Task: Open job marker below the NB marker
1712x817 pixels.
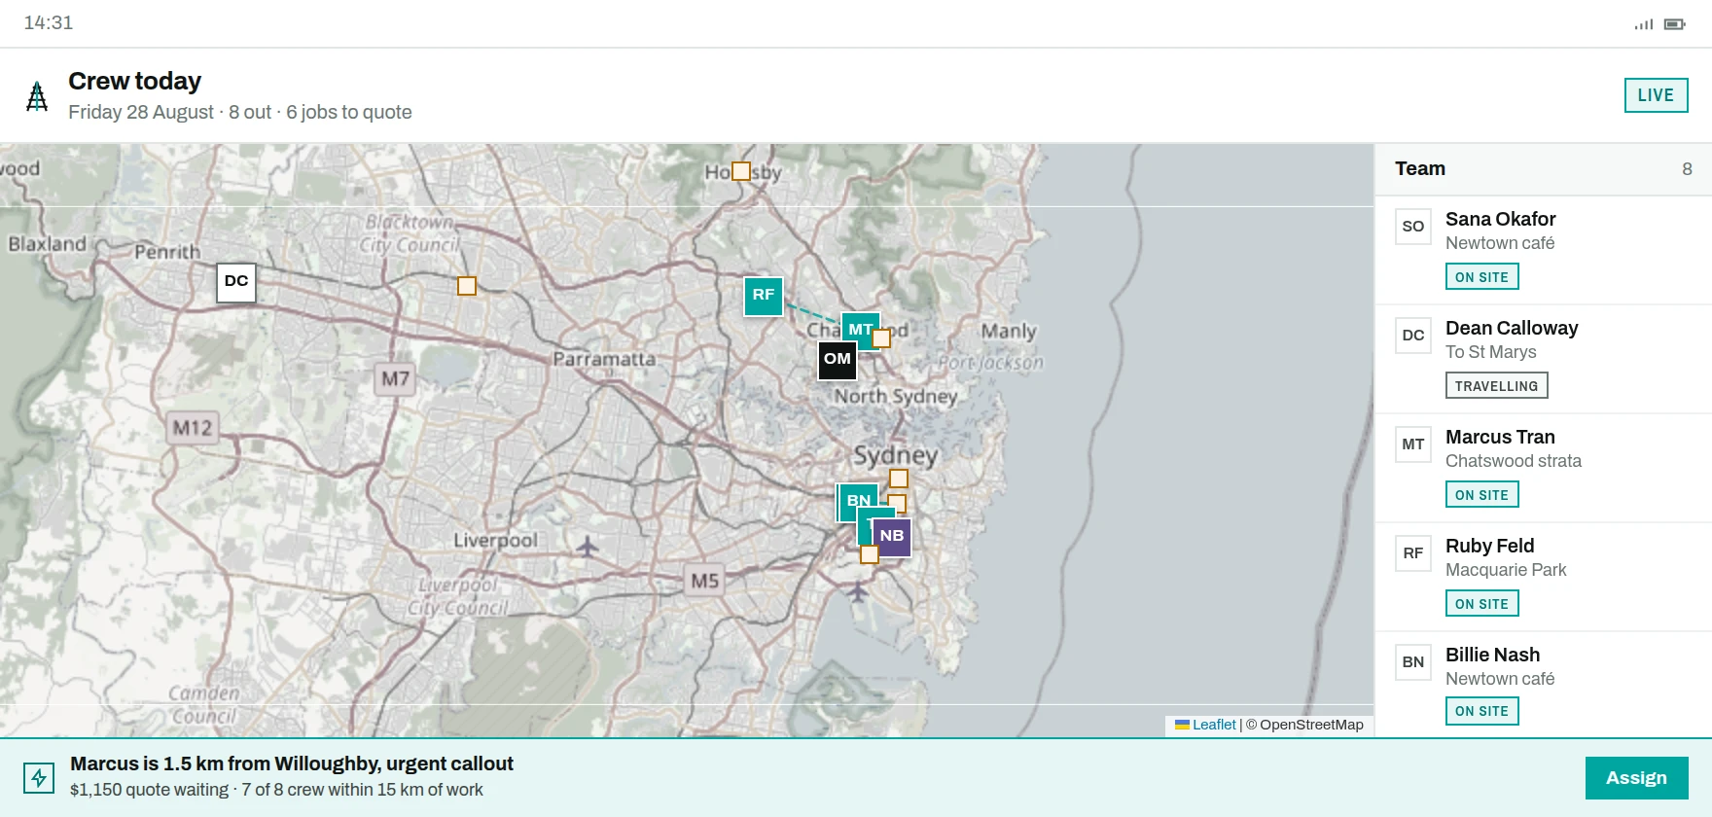Action: (870, 554)
